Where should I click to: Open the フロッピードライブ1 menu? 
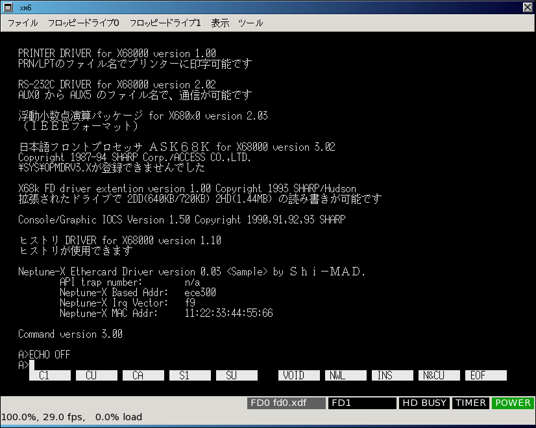coord(165,23)
